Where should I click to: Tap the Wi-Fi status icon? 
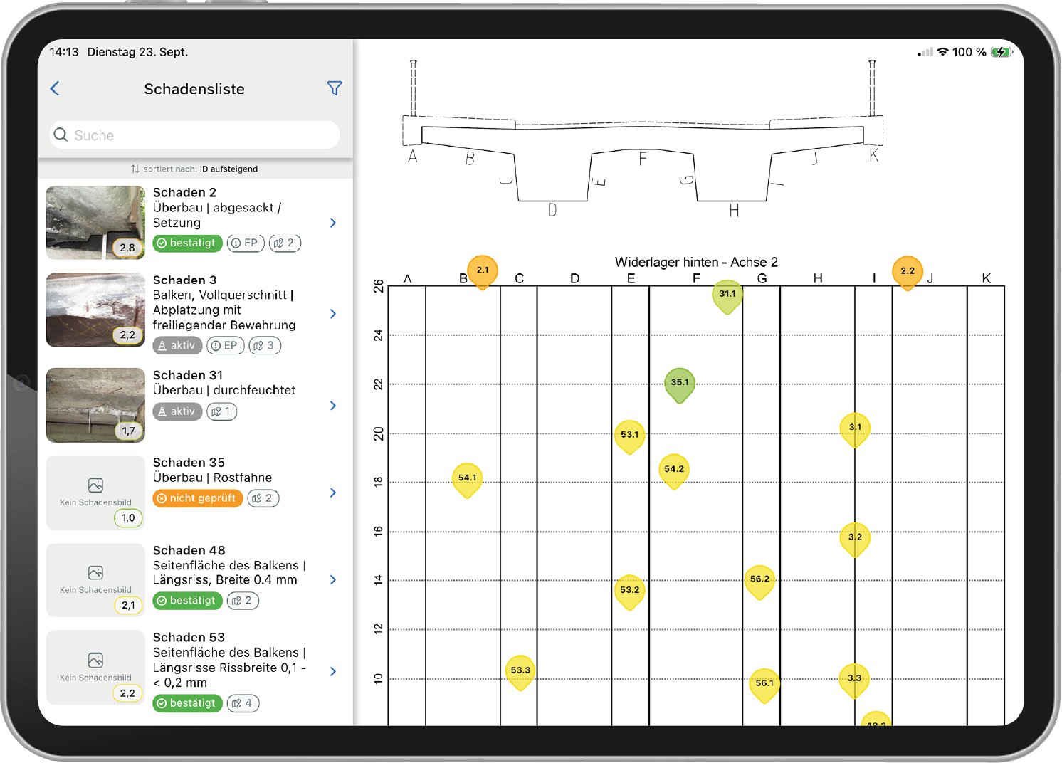click(x=943, y=52)
